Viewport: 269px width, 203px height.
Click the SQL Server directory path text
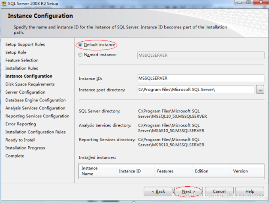point(173,114)
